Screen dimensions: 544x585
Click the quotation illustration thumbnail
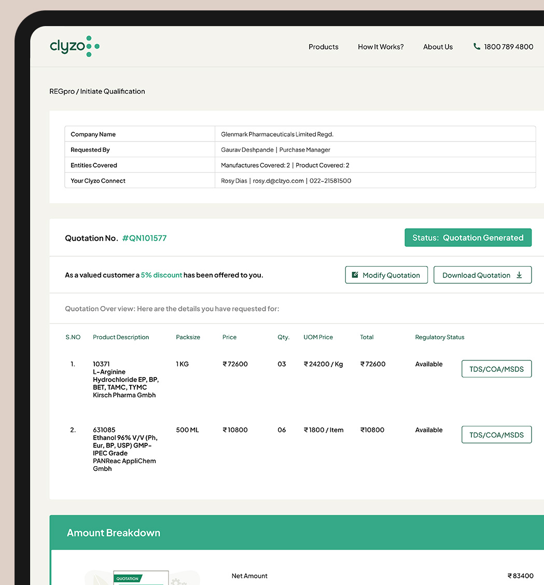pos(141,578)
